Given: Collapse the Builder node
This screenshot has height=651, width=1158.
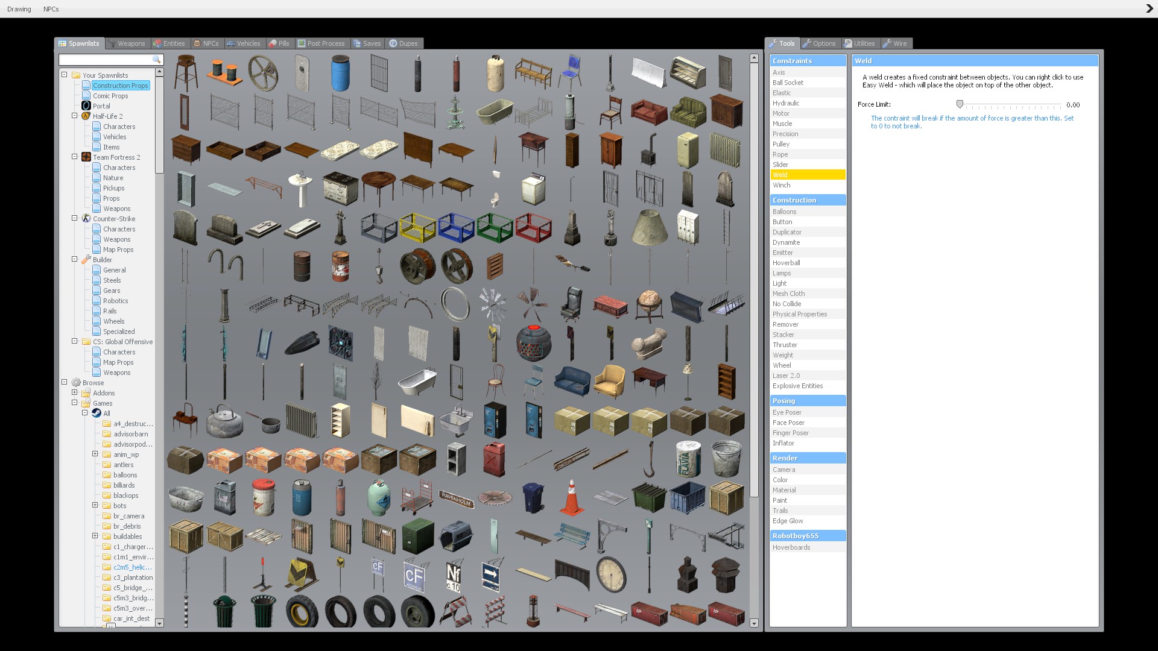Looking at the screenshot, I should pyautogui.click(x=75, y=259).
